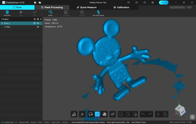
Task: Select the rectangle selection tool
Action: point(97,114)
